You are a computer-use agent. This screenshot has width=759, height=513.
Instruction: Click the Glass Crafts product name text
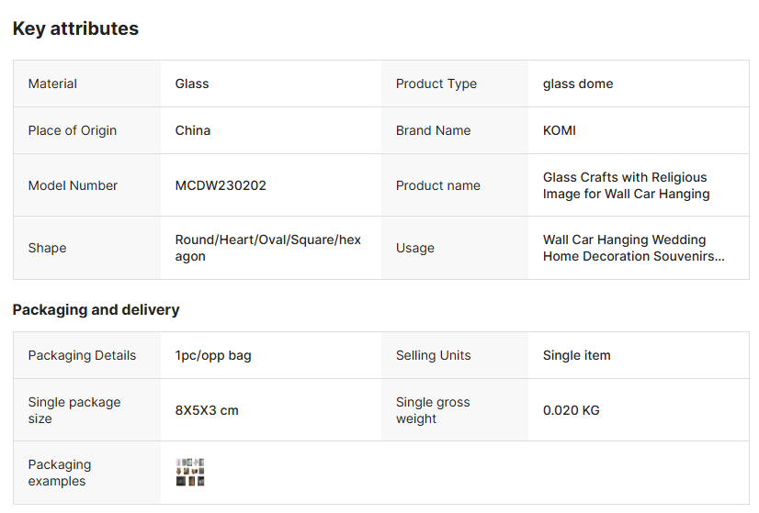pos(626,185)
